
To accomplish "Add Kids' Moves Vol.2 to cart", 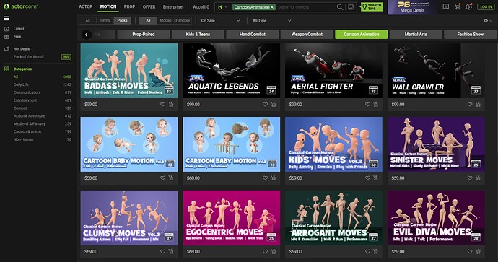I will 376,178.
